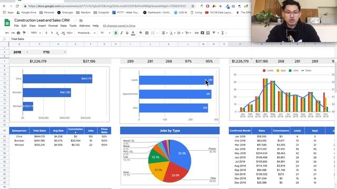Format selection as percent
The width and height of the screenshot is (337, 189).
click(52, 33)
